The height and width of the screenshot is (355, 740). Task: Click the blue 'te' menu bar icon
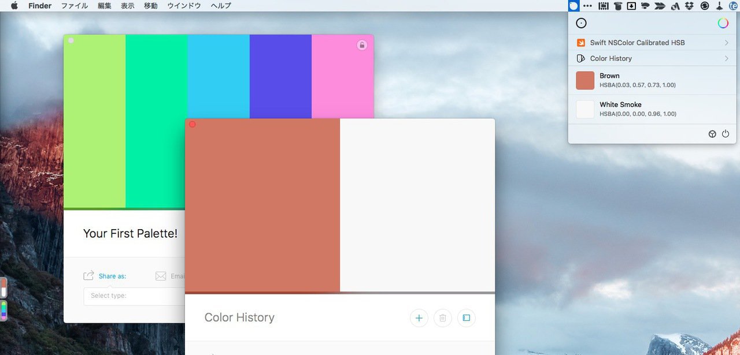pos(734,6)
